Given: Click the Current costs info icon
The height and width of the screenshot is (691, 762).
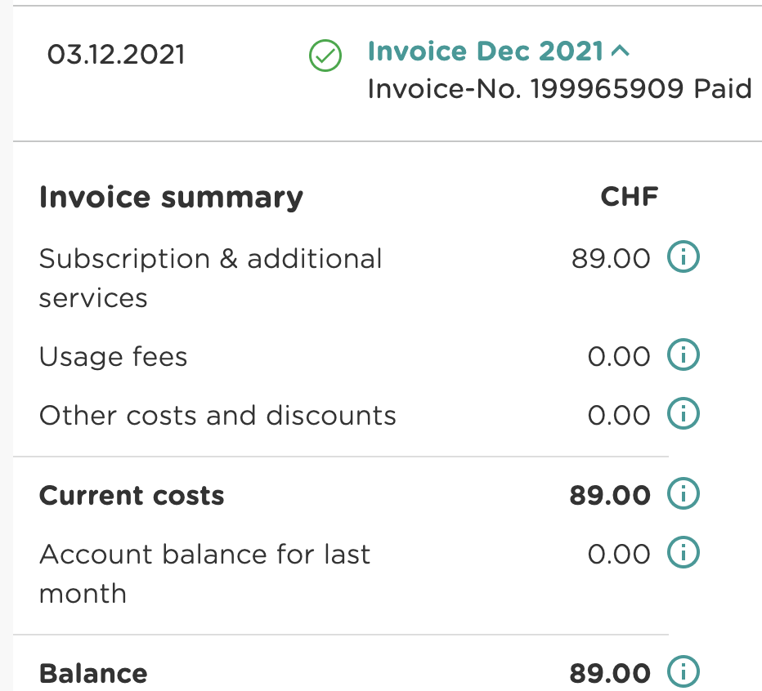Looking at the screenshot, I should 684,495.
